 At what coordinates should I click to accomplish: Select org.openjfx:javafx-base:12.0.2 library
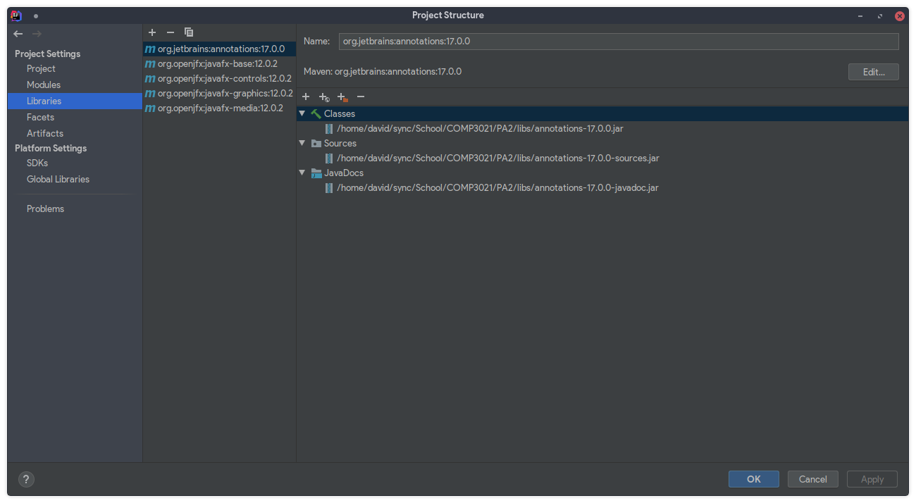coord(219,63)
